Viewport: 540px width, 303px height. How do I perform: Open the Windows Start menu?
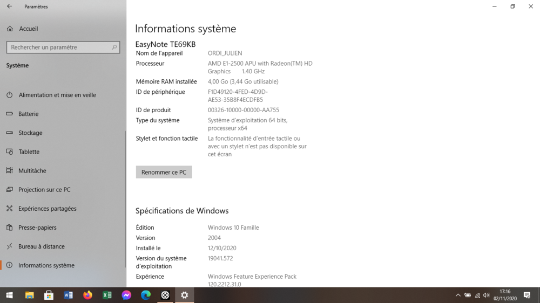pyautogui.click(x=9, y=295)
